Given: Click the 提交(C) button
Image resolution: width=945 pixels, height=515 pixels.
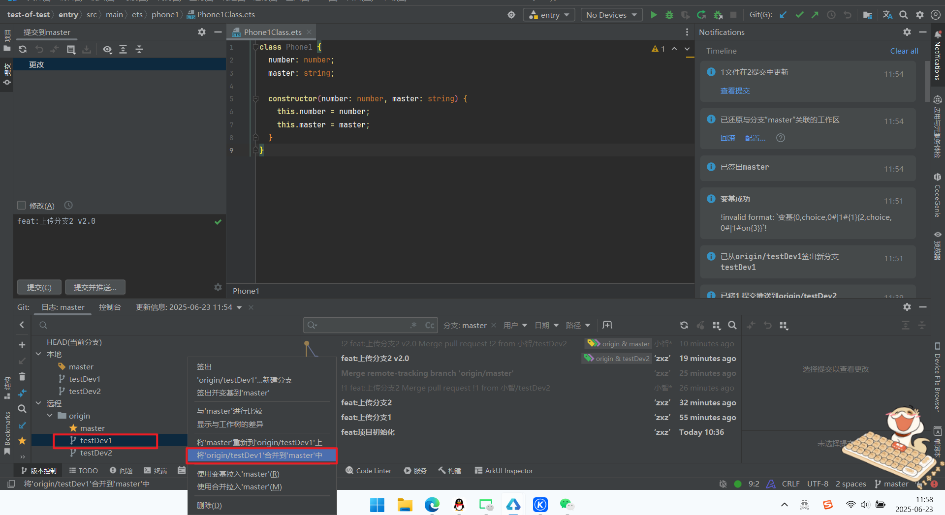Looking at the screenshot, I should [39, 287].
